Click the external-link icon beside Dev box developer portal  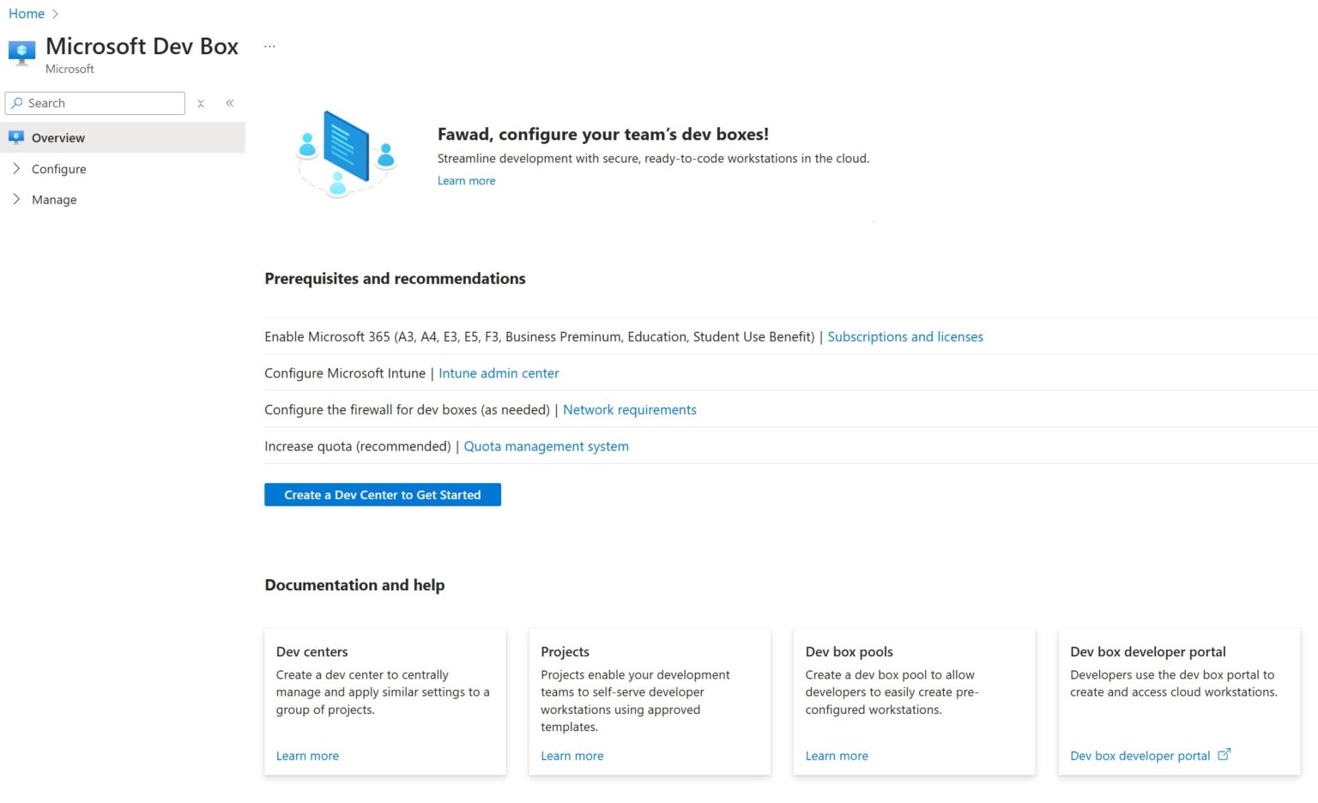pos(1224,754)
